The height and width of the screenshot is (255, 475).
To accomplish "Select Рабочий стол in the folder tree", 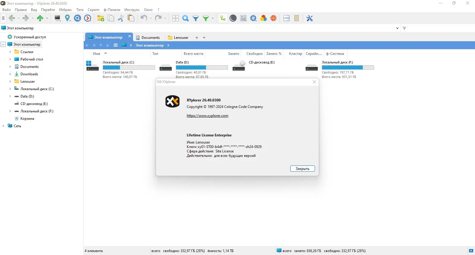I will coord(32,59).
